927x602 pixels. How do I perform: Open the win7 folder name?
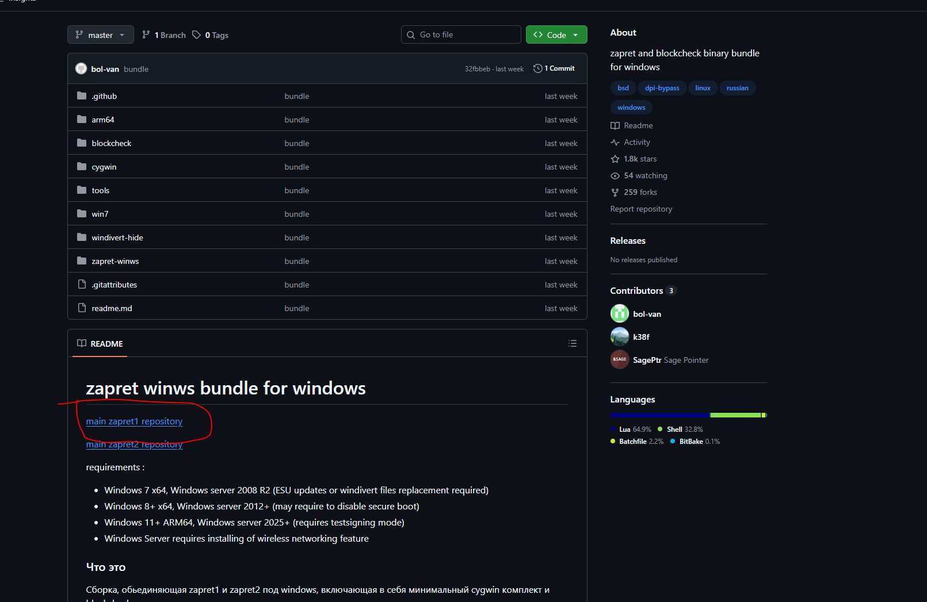[x=100, y=214]
